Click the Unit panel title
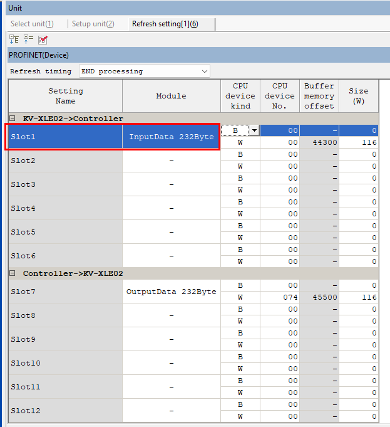Viewport: 390px width, 427px height. [15, 8]
